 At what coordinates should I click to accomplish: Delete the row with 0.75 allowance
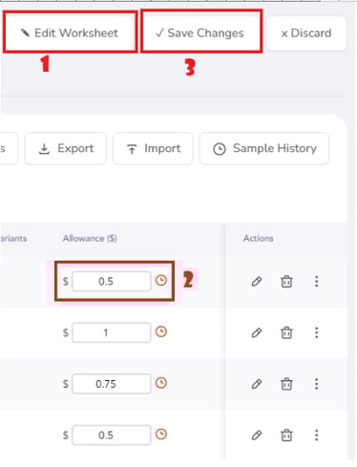coord(286,384)
